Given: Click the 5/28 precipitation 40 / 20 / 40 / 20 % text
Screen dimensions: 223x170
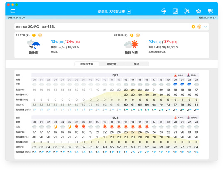Looking at the screenshot, I should [167, 47].
